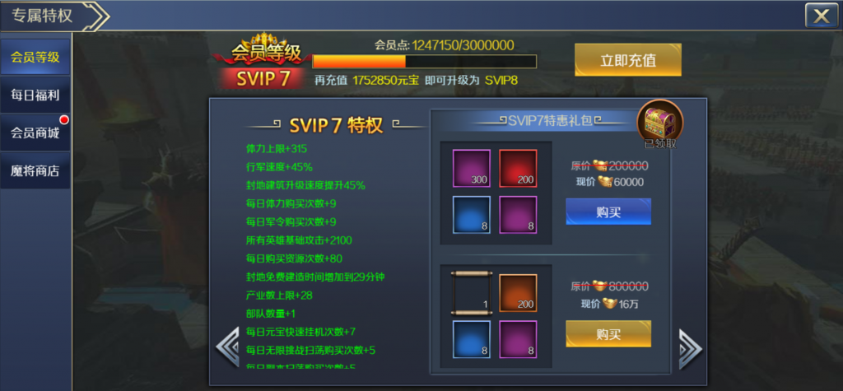Click the member points progress bar

[x=424, y=61]
